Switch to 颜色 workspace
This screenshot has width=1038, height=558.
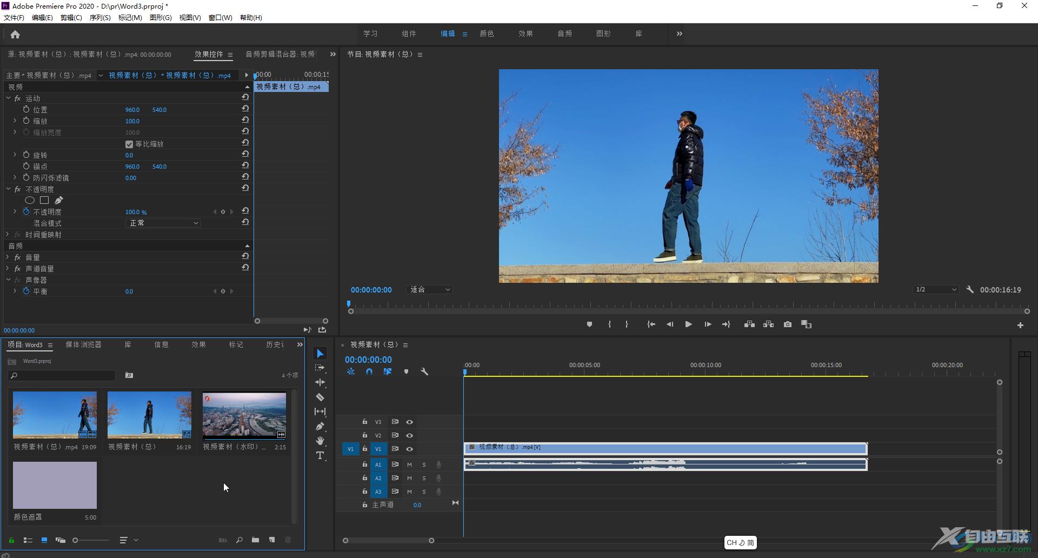(487, 34)
